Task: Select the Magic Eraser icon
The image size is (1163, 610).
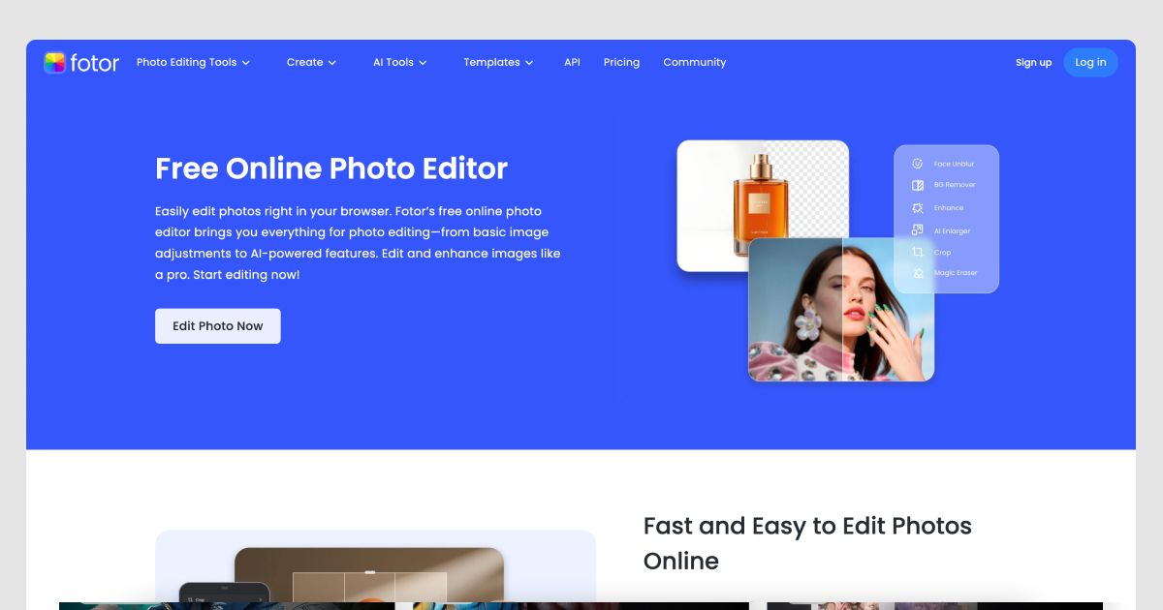Action: pos(918,274)
